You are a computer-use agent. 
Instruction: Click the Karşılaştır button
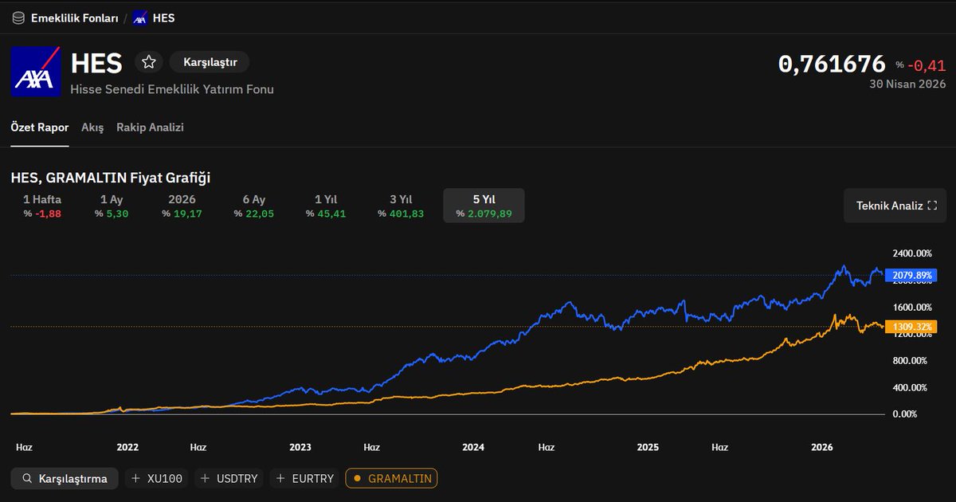click(210, 62)
